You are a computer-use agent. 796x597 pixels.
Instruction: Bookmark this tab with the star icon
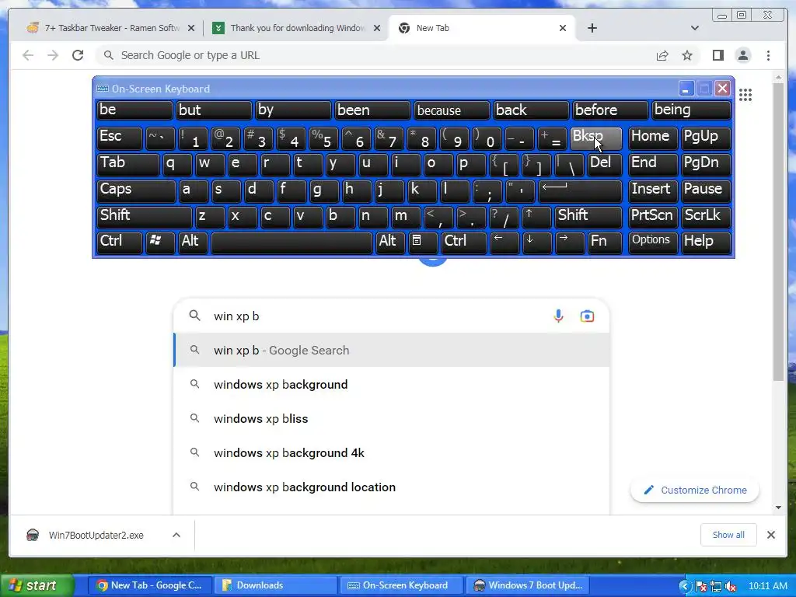coord(687,55)
